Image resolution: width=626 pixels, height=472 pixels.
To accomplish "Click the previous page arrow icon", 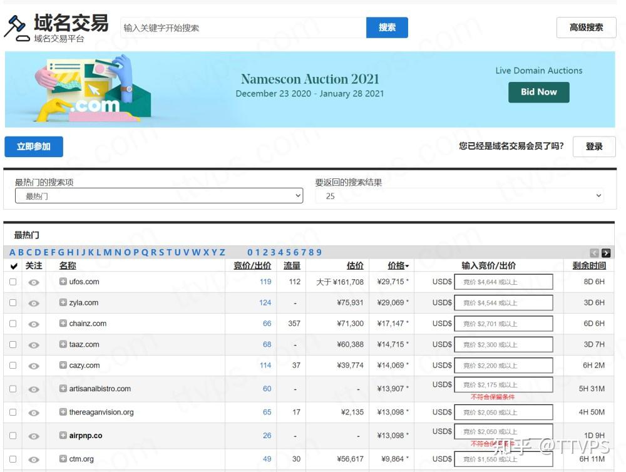I will click(595, 253).
